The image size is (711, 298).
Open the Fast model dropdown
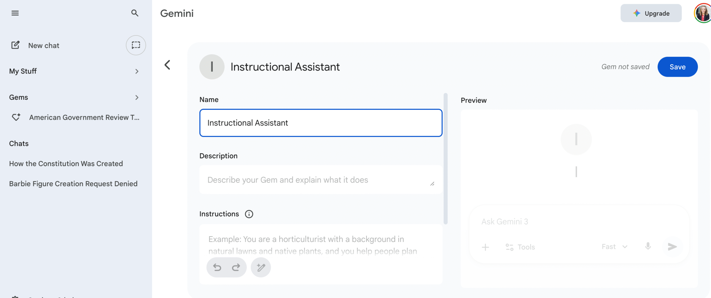tap(614, 247)
